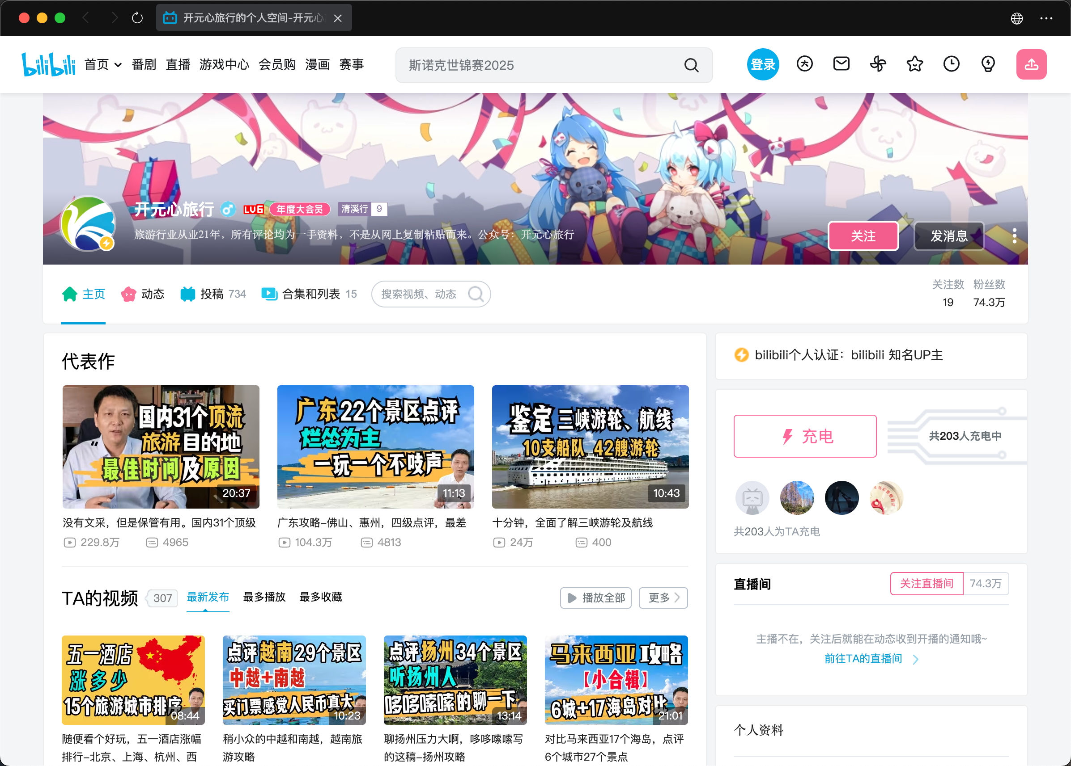Click the 充电 charge button

(x=805, y=436)
